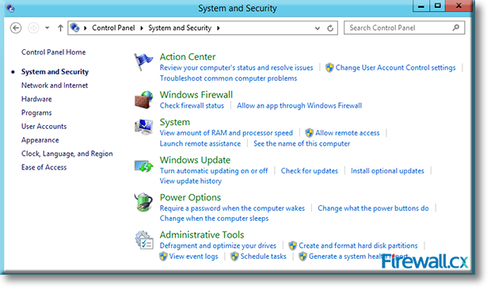Open the Power Options heading

coord(190,197)
